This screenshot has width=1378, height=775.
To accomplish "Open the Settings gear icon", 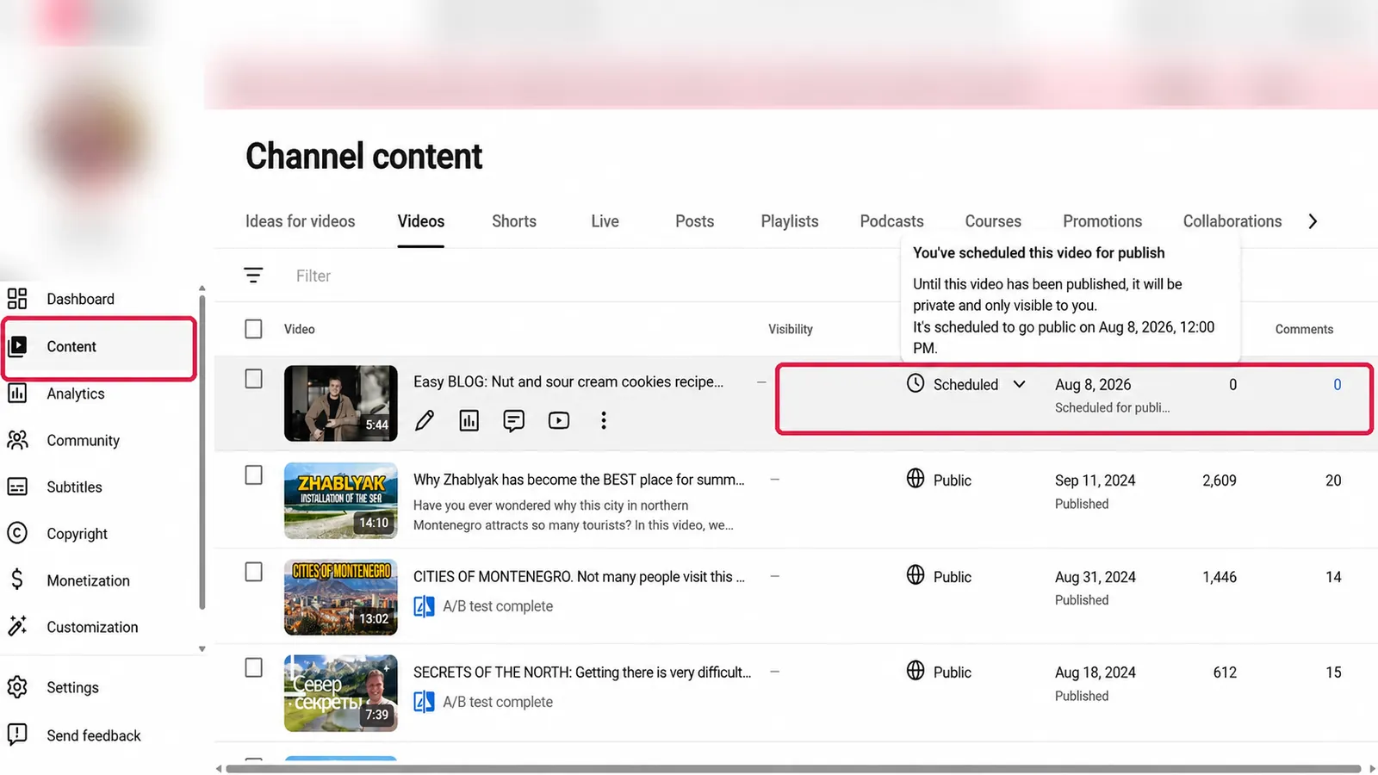I will pos(17,687).
